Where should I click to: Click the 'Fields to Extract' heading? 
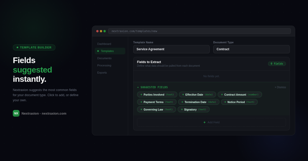[x=149, y=62]
